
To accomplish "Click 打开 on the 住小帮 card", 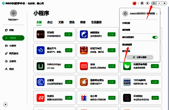I will tap(112, 98).
